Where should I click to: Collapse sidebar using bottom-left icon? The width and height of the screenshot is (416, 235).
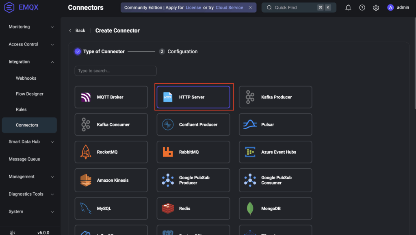[x=13, y=233]
